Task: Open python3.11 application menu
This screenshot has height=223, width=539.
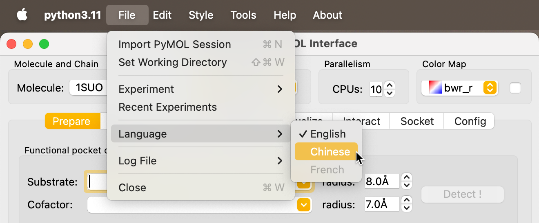Action: coord(72,15)
